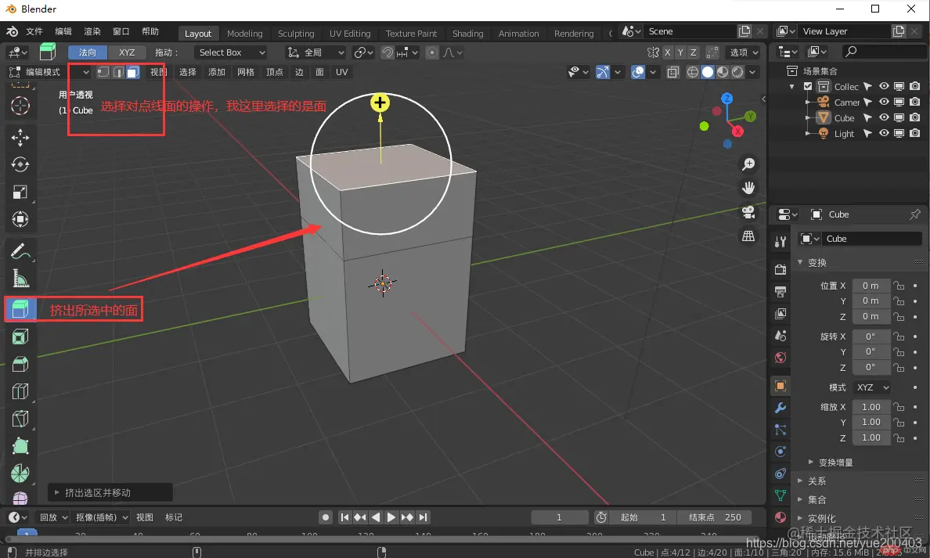Click the 法向 (Normal) orientation button
This screenshot has height=558, width=930.
coord(87,52)
